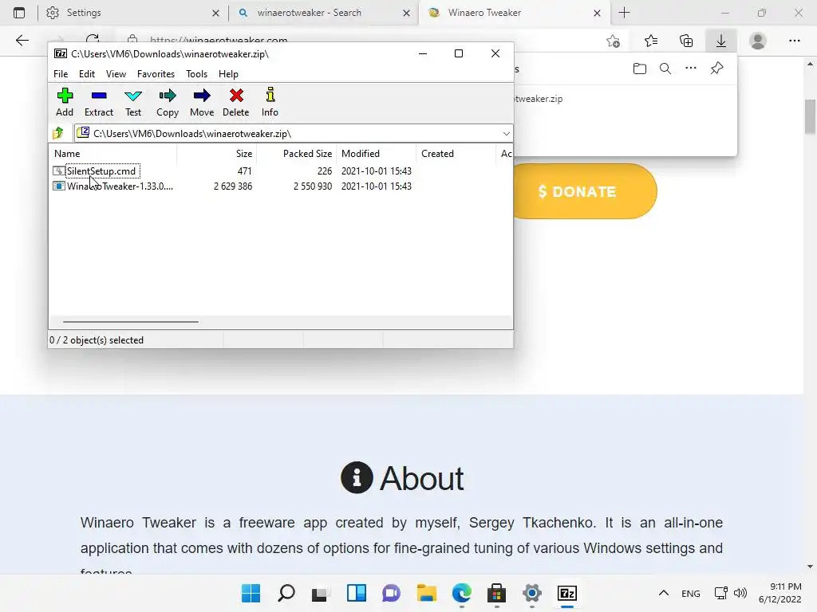Open the clock showing 9:11 PM
The image size is (817, 612).
780,593
